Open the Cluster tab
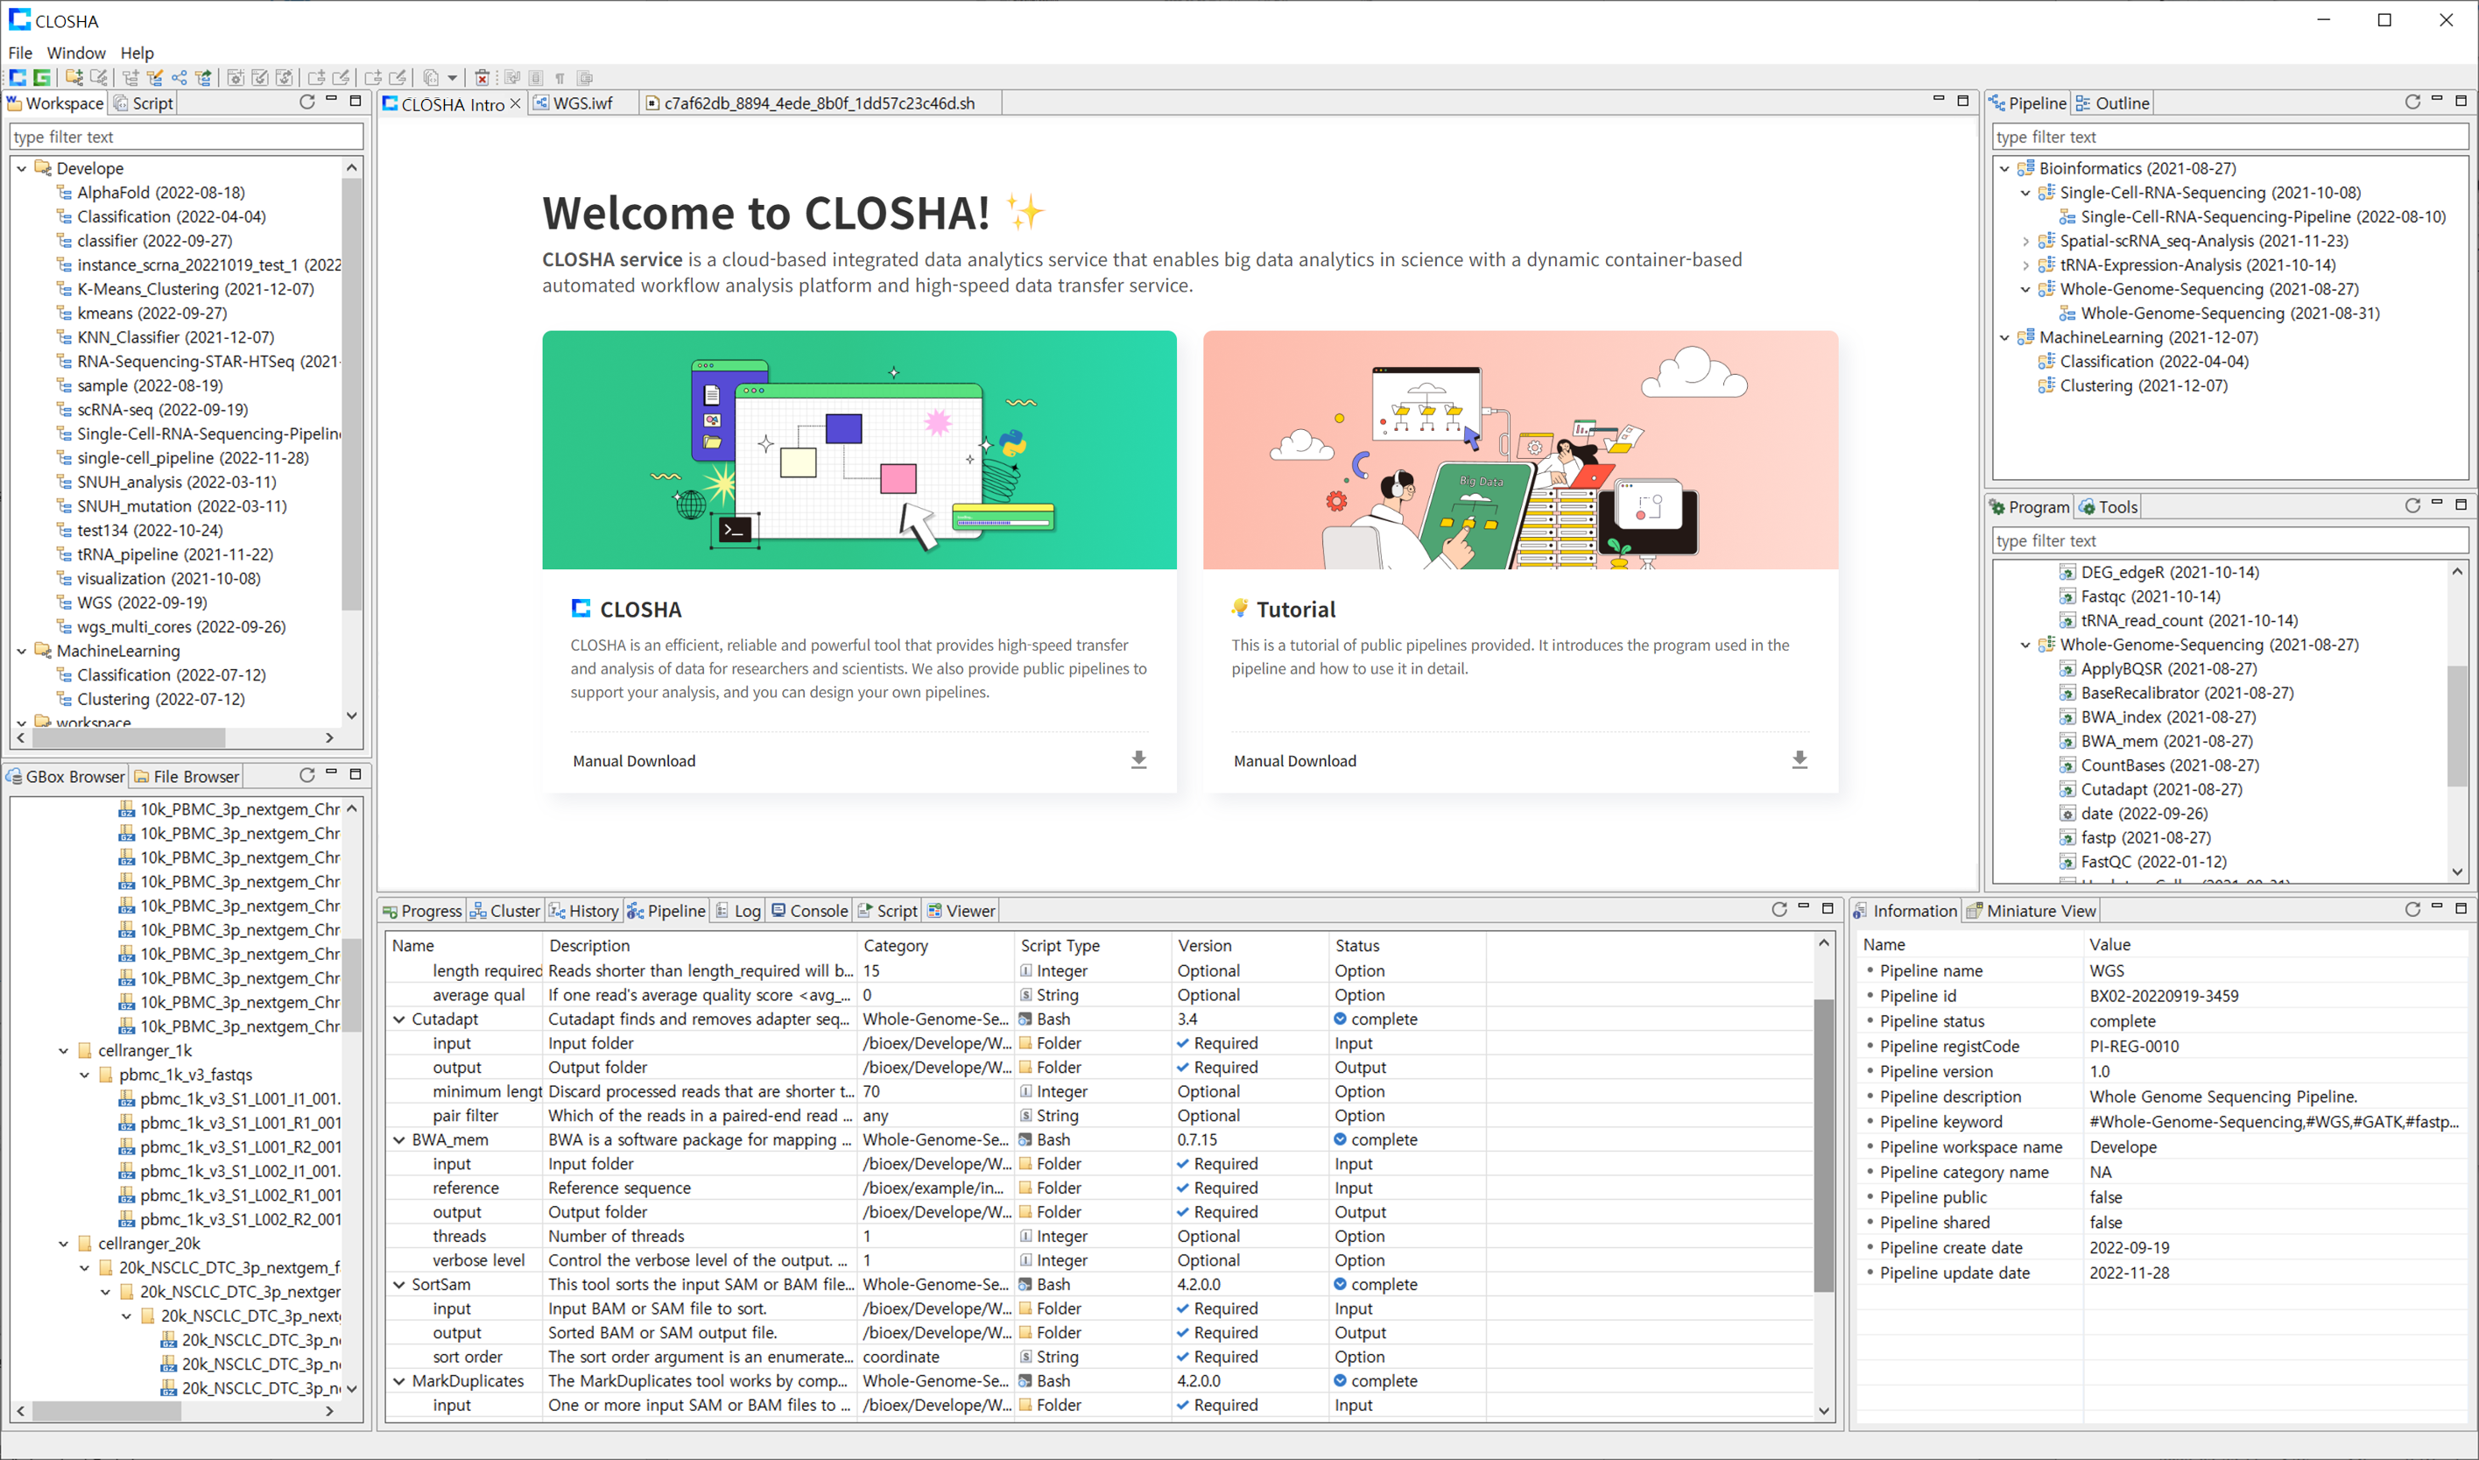 pyautogui.click(x=504, y=911)
